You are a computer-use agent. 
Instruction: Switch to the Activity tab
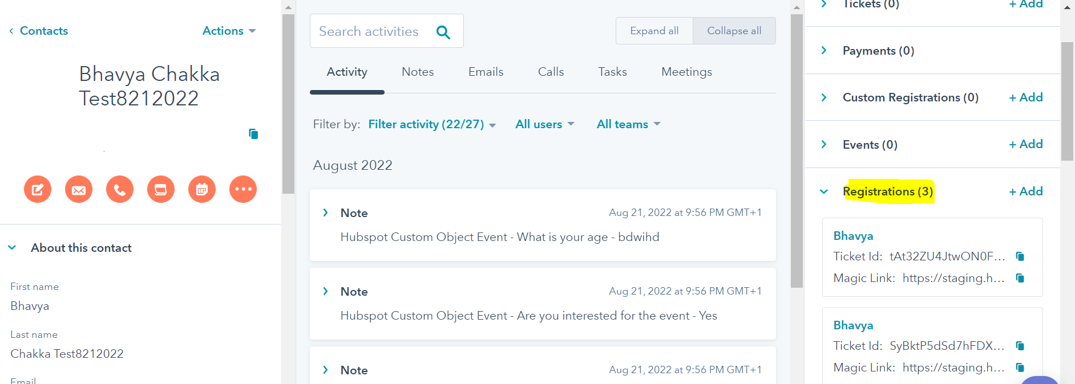[347, 72]
